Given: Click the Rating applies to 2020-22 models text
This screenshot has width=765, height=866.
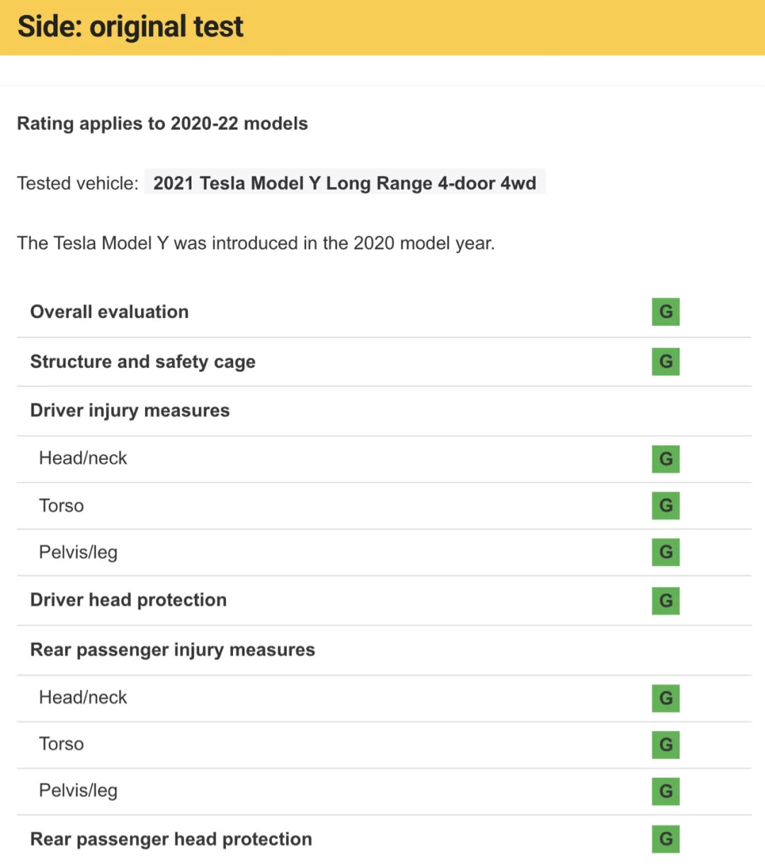Looking at the screenshot, I should [162, 123].
